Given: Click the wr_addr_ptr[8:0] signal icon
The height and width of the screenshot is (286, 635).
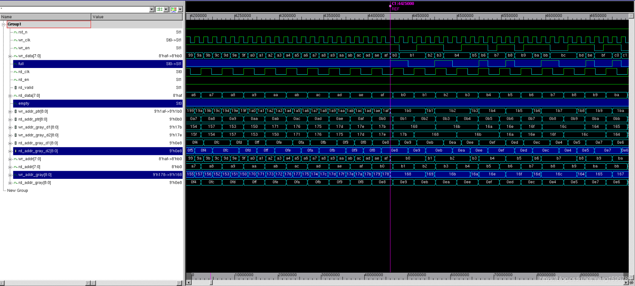Looking at the screenshot, I should coord(16,111).
